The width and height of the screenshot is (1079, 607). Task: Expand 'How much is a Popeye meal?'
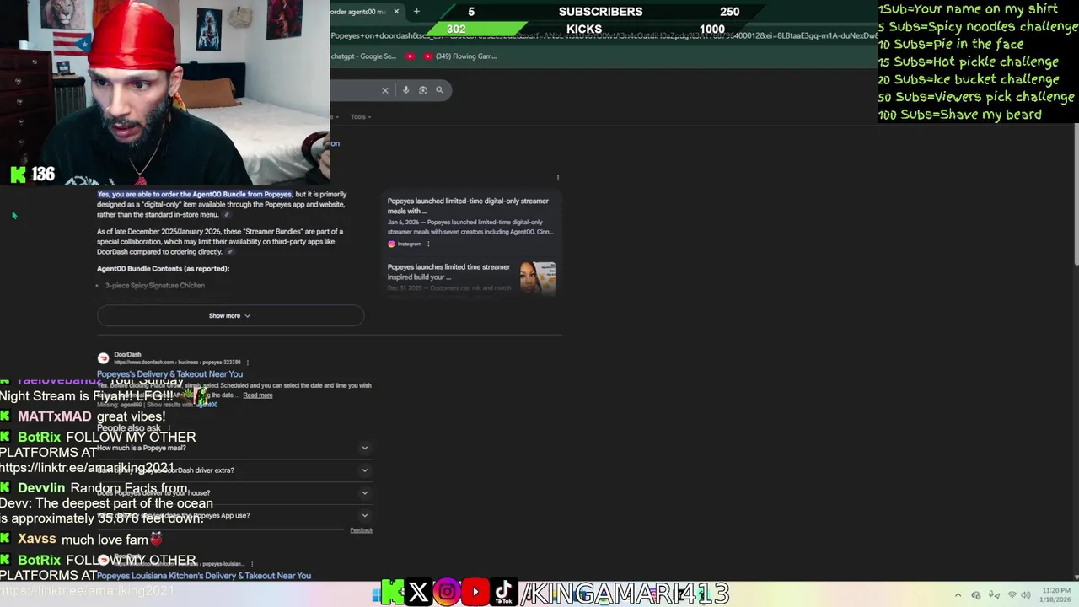point(233,448)
